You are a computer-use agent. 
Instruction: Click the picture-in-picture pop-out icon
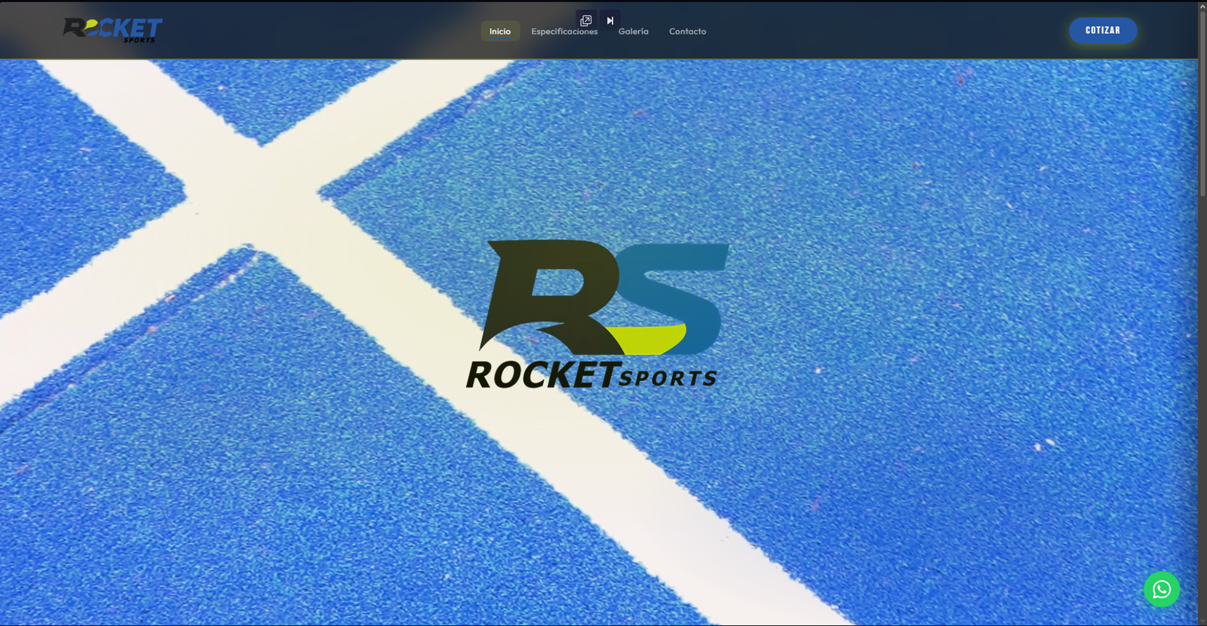586,20
